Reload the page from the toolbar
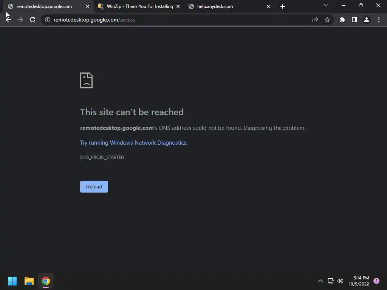 pyautogui.click(x=33, y=20)
